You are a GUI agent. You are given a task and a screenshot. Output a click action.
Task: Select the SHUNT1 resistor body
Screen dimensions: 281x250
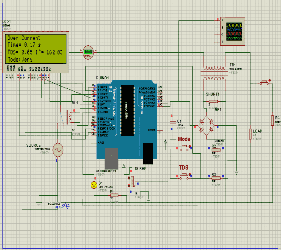point(213,102)
